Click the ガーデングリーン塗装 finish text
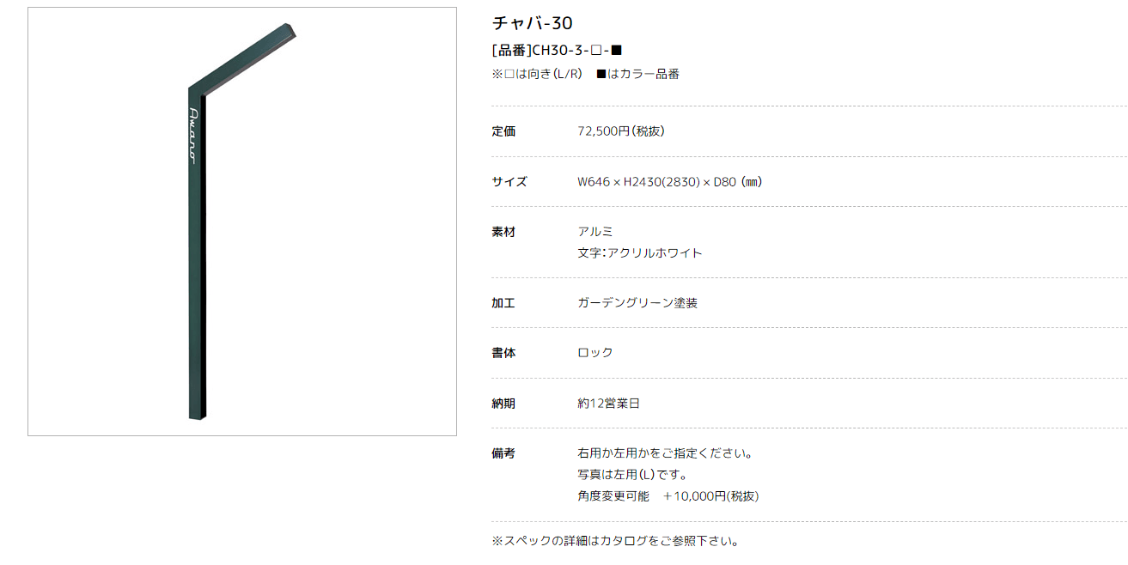Image resolution: width=1128 pixels, height=565 pixels. click(637, 303)
